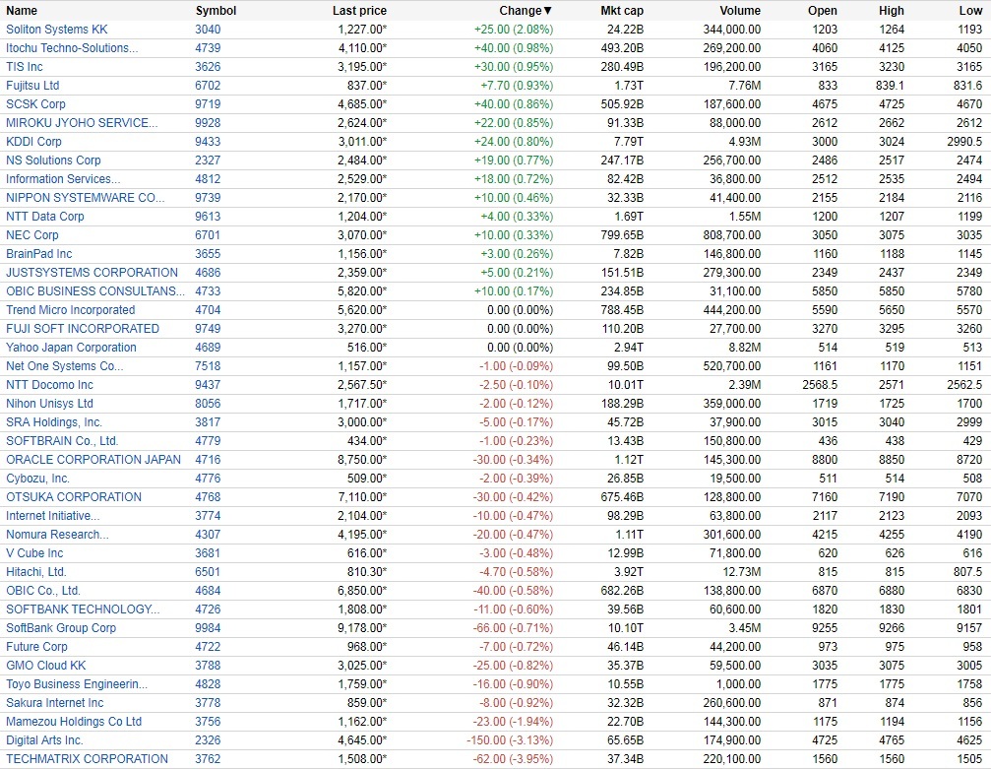Open Soliton Systems KK stock link

pyautogui.click(x=57, y=30)
